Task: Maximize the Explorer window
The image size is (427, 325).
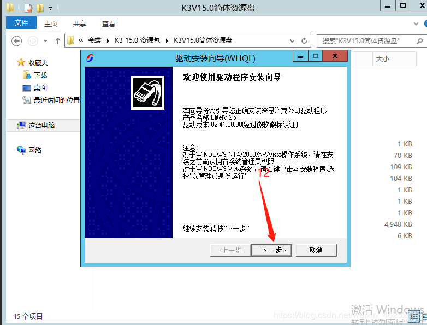Action: click(402, 5)
